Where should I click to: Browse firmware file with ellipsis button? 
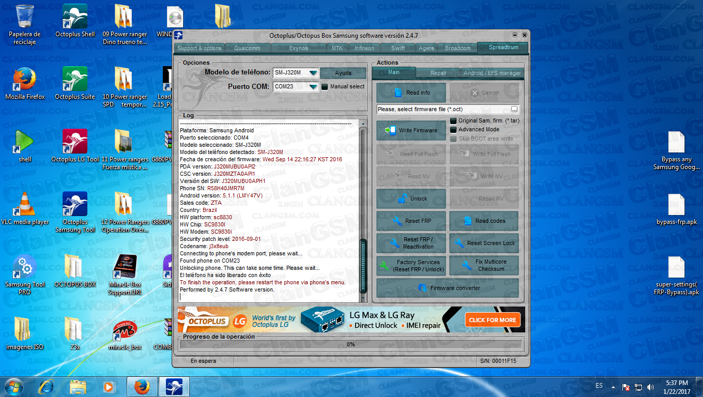[x=514, y=110]
